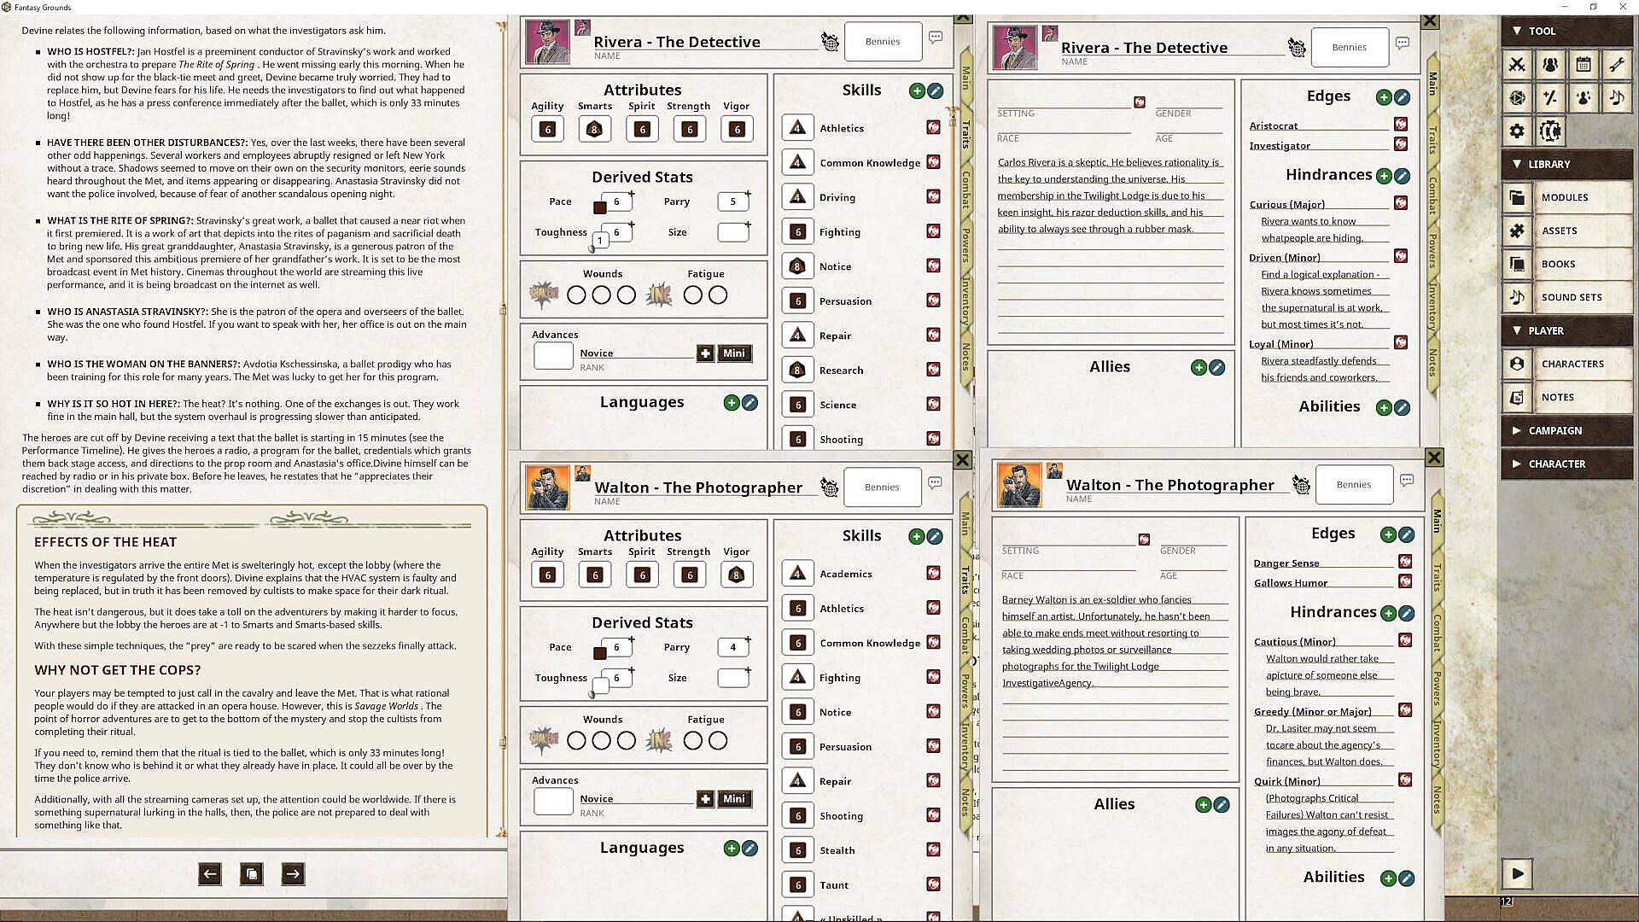Click Mini button on Walton's Advances
The height and width of the screenshot is (922, 1639).
coord(734,799)
